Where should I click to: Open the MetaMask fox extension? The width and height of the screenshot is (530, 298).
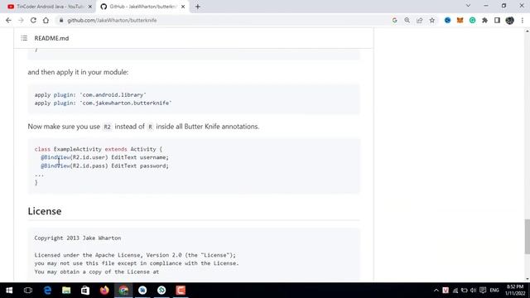[x=460, y=20]
